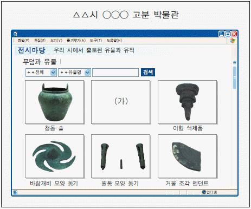Open the 보기(V) menu
This screenshot has height=209, width=251.
56,41
